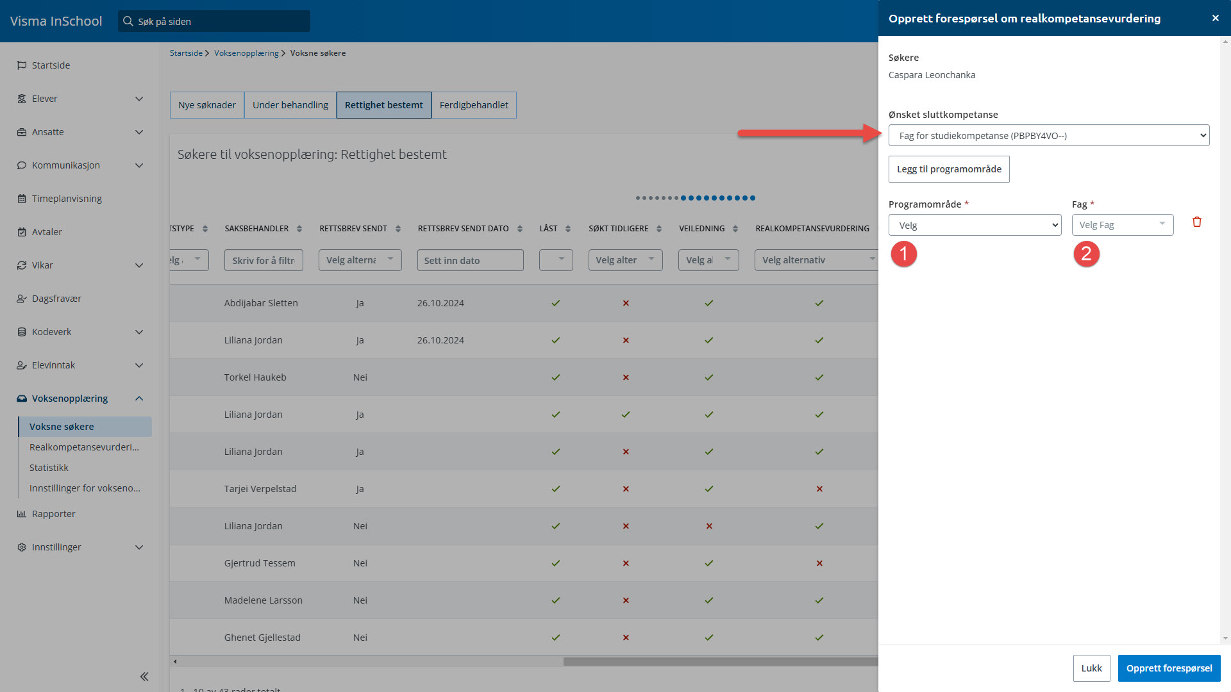Screen dimensions: 1231x692
Task: Open Ønsket sluttkompetanse dropdown
Action: click(x=1049, y=135)
